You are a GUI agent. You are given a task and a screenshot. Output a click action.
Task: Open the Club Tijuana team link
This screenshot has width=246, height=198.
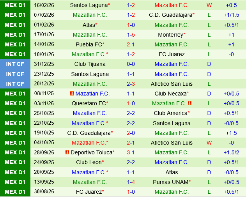(90, 64)
